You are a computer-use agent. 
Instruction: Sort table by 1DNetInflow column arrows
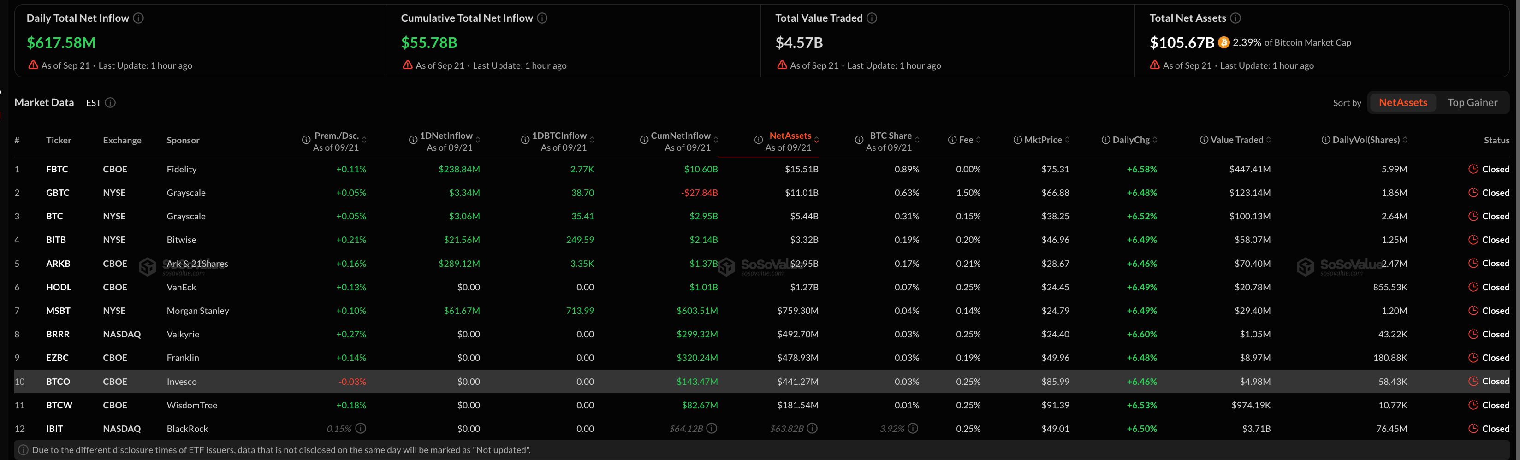click(x=478, y=140)
